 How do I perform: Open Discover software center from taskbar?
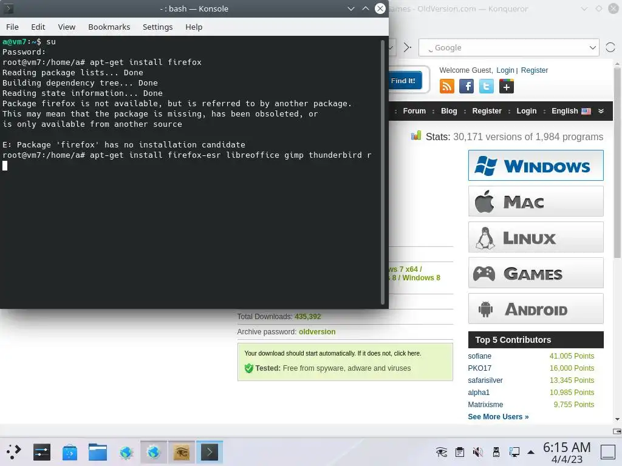click(x=70, y=451)
